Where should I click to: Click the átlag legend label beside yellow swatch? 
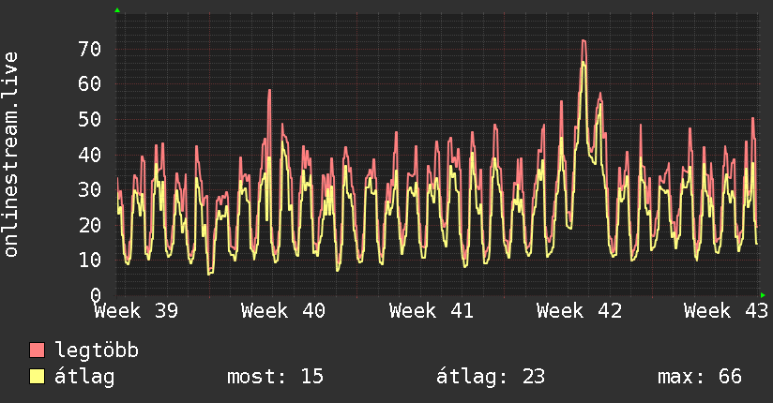[x=84, y=377]
